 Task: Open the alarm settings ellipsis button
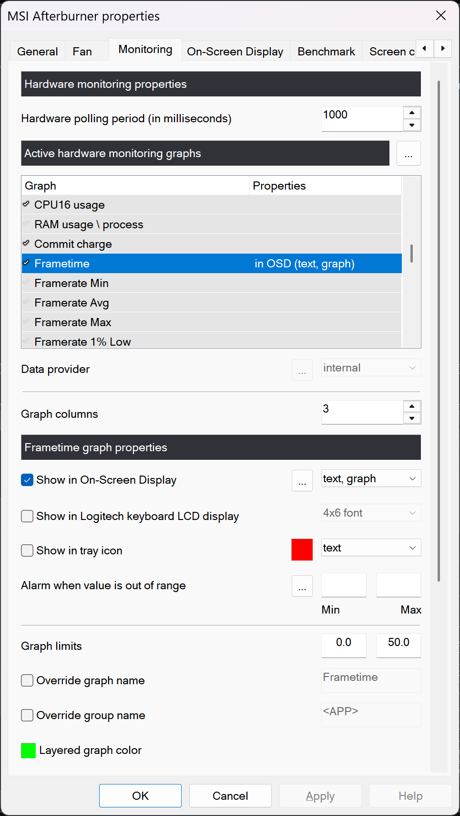tap(302, 586)
